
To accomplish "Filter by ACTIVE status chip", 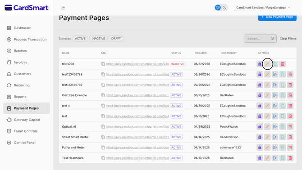I will 80,38.
